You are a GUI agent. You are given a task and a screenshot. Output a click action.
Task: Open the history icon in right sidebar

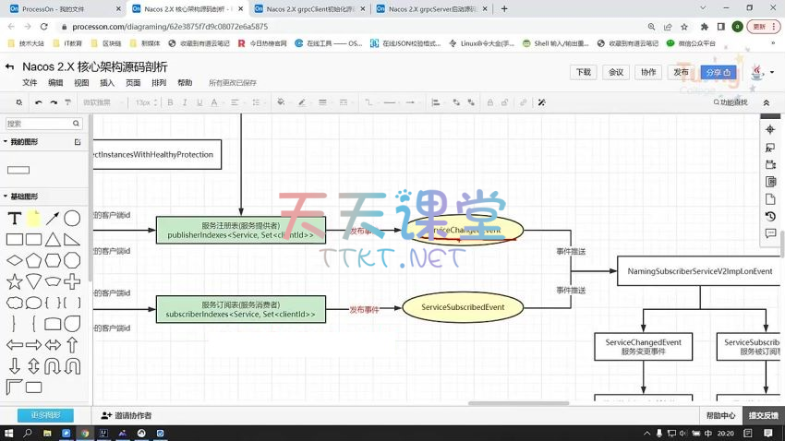coord(770,217)
